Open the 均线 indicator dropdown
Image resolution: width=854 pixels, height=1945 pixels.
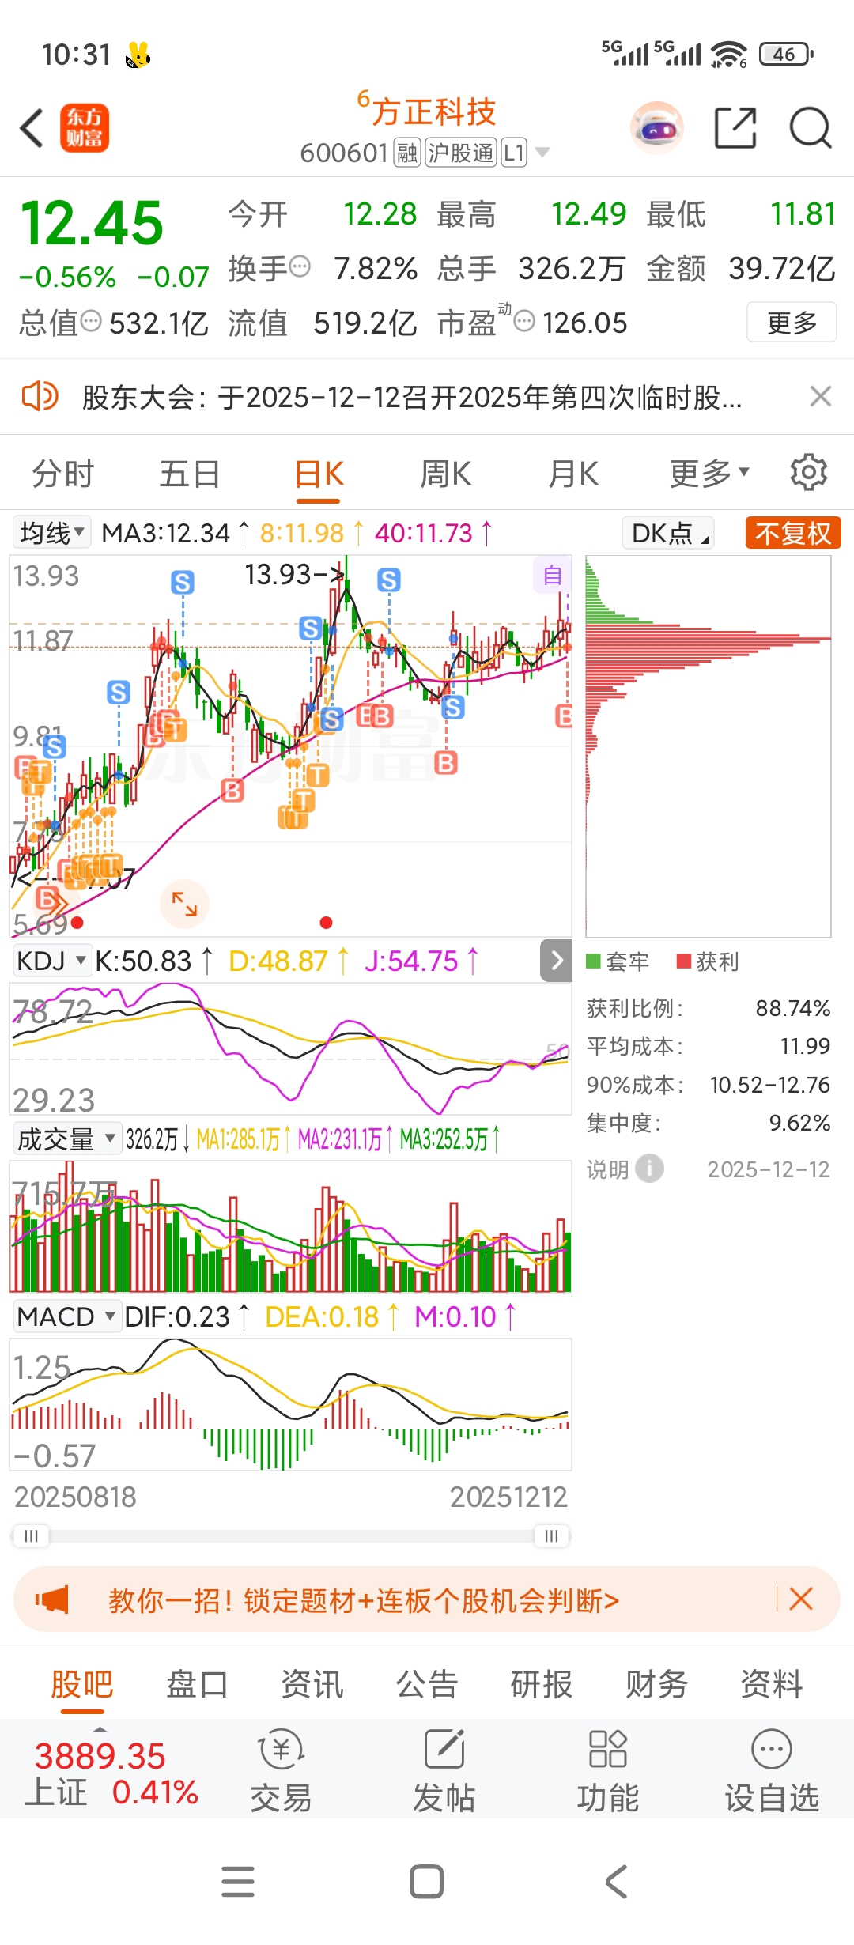[51, 533]
